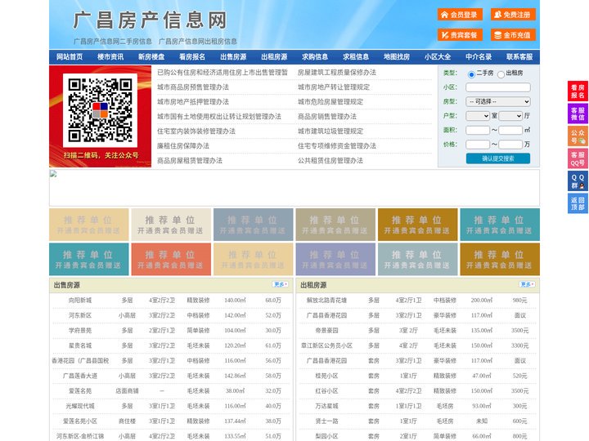
Task: Click the orange 公众号 side icon
Action: point(578,136)
